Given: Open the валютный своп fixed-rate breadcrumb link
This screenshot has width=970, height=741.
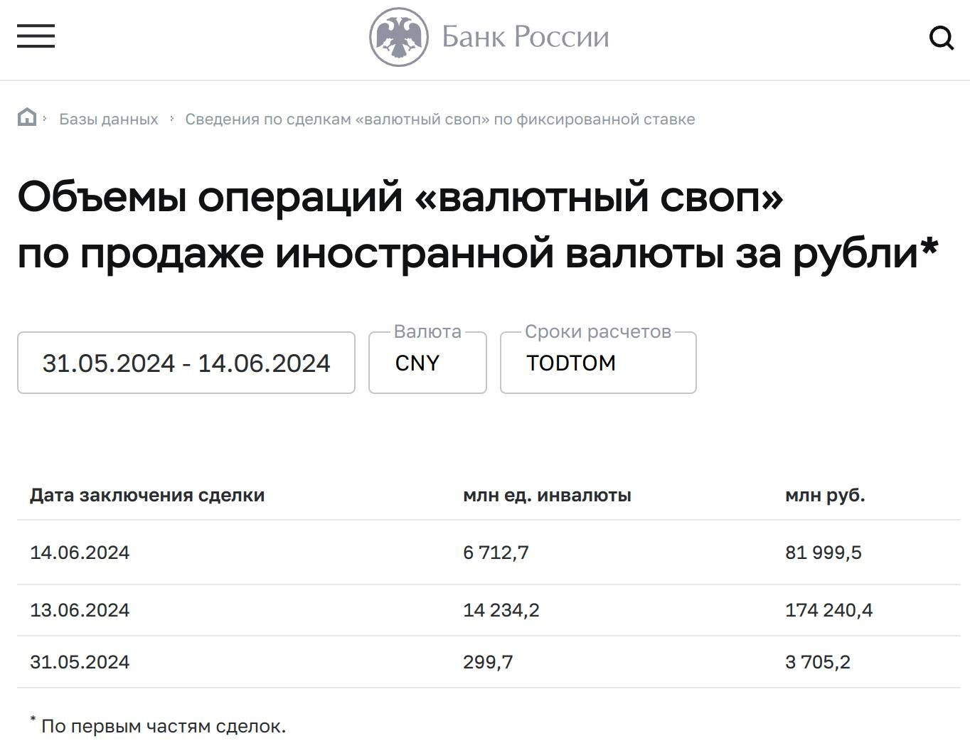Looking at the screenshot, I should [440, 119].
